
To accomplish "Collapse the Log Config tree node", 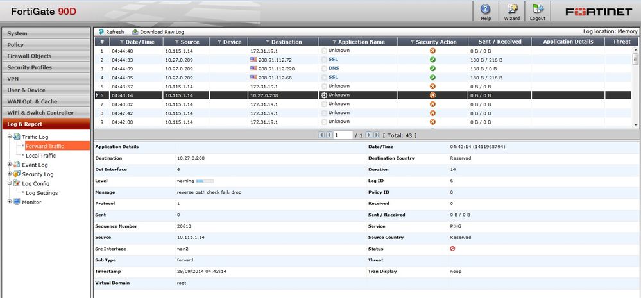I will [x=10, y=183].
